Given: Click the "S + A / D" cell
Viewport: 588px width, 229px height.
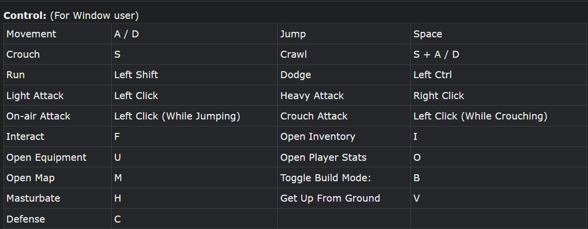Looking at the screenshot, I should [x=436, y=54].
